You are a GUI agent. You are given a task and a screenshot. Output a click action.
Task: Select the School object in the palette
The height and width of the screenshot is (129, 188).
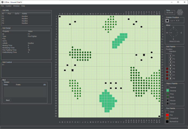[x=167, y=103]
